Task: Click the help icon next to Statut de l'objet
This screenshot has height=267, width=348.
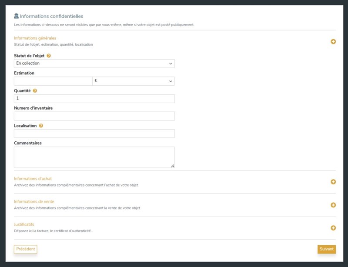Action: point(49,56)
